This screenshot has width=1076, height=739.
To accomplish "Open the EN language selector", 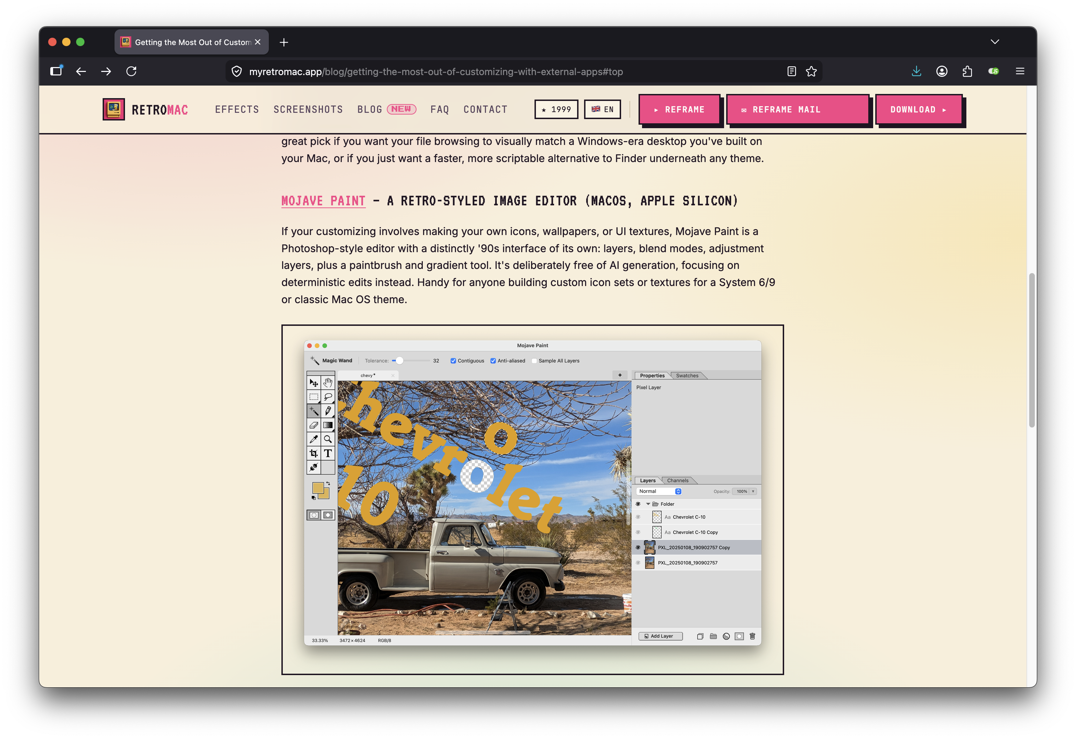I will pos(602,109).
